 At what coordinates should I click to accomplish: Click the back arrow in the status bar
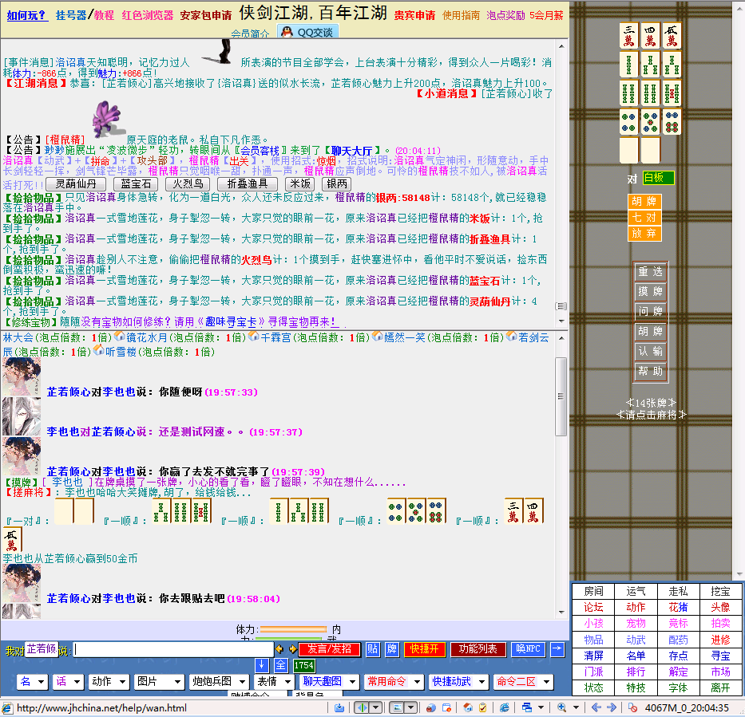point(596,707)
